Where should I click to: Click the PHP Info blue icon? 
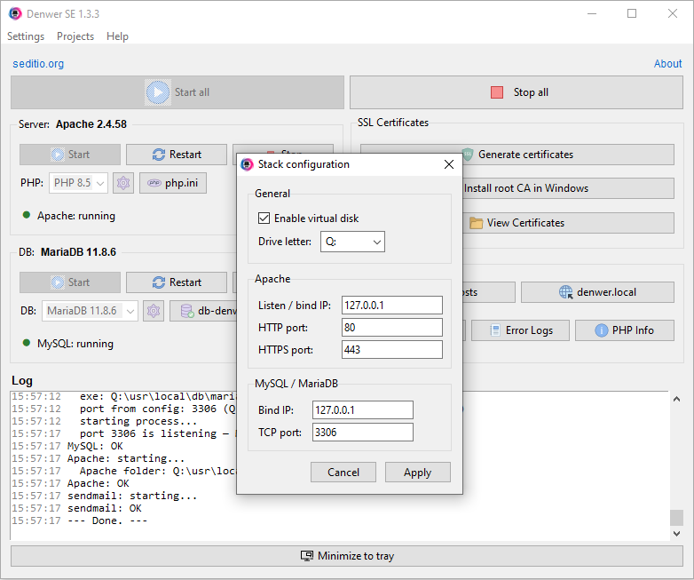coord(601,330)
